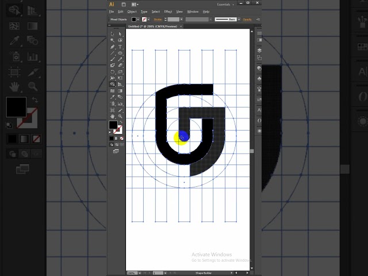Screen dimensions: 368x276
Task: Set paint type to solid Color
Action: 112,139
